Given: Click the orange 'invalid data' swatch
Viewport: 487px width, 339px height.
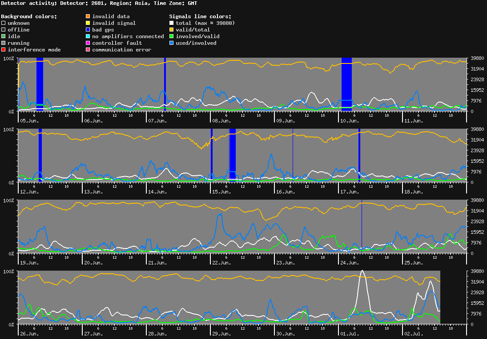Looking at the screenshot, I should click(x=88, y=16).
